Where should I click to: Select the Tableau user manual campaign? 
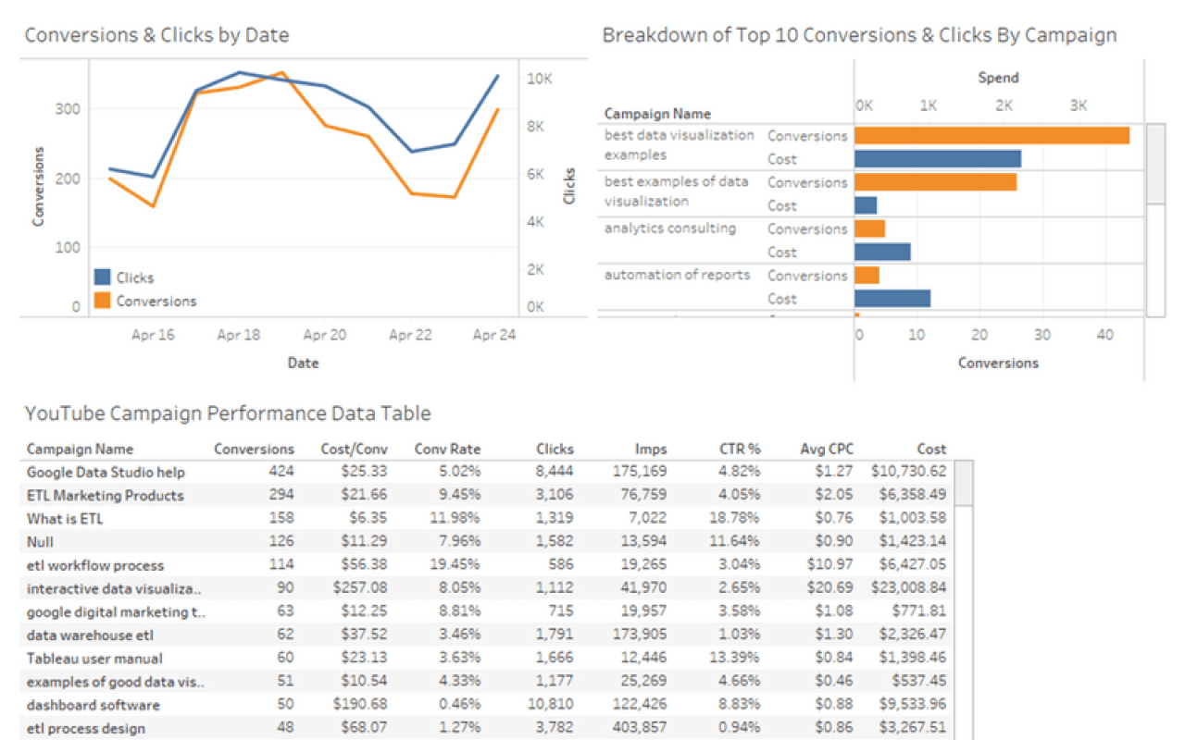(94, 659)
